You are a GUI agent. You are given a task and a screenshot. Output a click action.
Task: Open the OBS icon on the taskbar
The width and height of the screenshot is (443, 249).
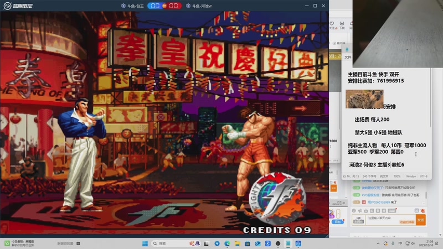click(278, 243)
